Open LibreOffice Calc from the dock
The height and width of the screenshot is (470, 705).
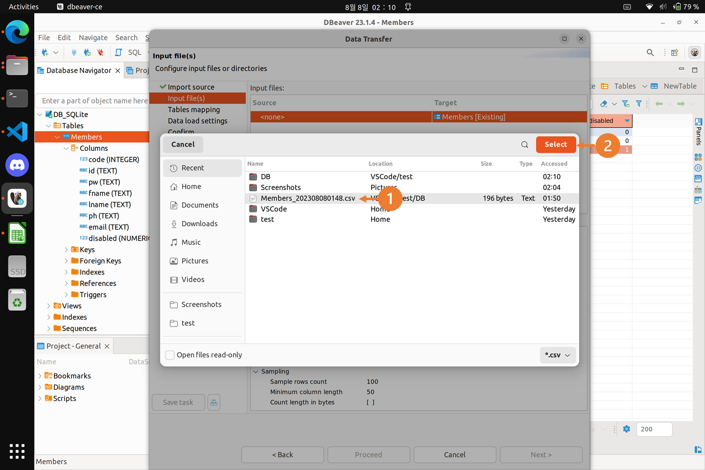(x=17, y=233)
